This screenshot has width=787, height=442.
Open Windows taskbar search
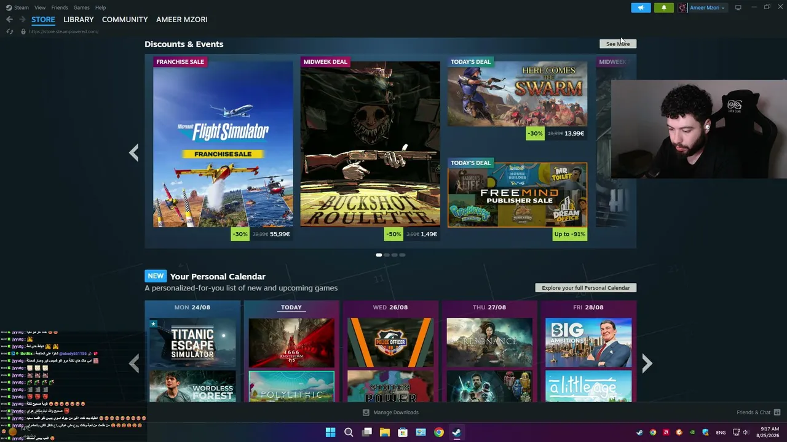tap(349, 432)
